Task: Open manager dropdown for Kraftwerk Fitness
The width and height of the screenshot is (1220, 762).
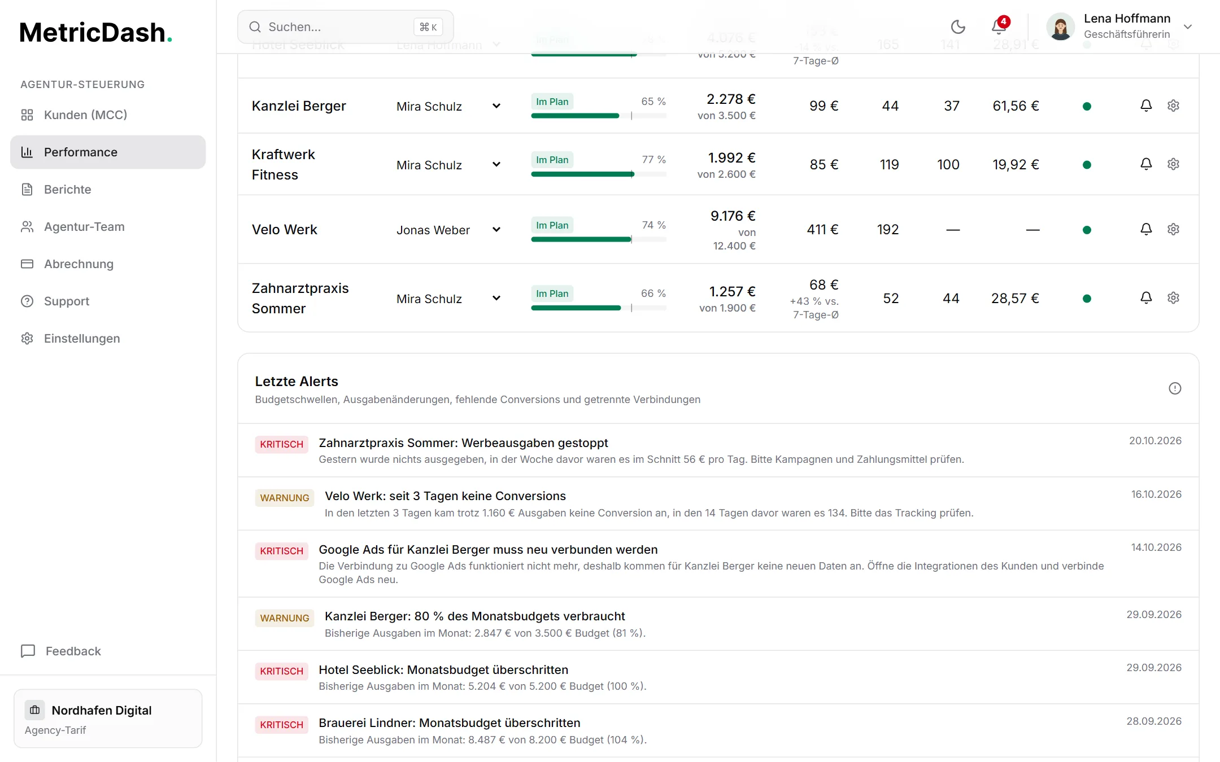Action: point(448,165)
